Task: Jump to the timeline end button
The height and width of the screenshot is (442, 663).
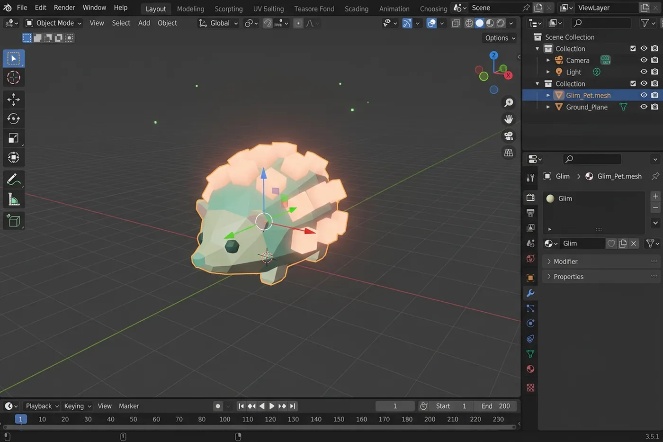Action: [293, 406]
